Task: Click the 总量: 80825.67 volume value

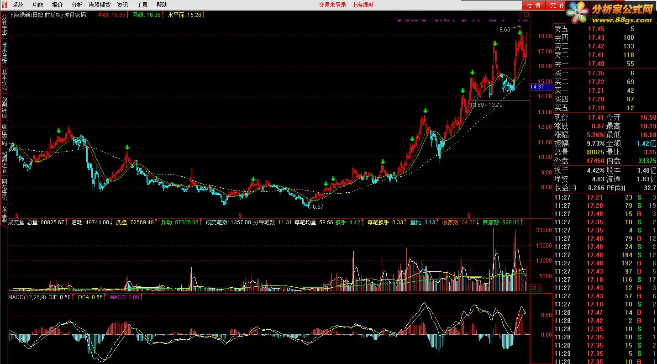Action: (x=47, y=222)
